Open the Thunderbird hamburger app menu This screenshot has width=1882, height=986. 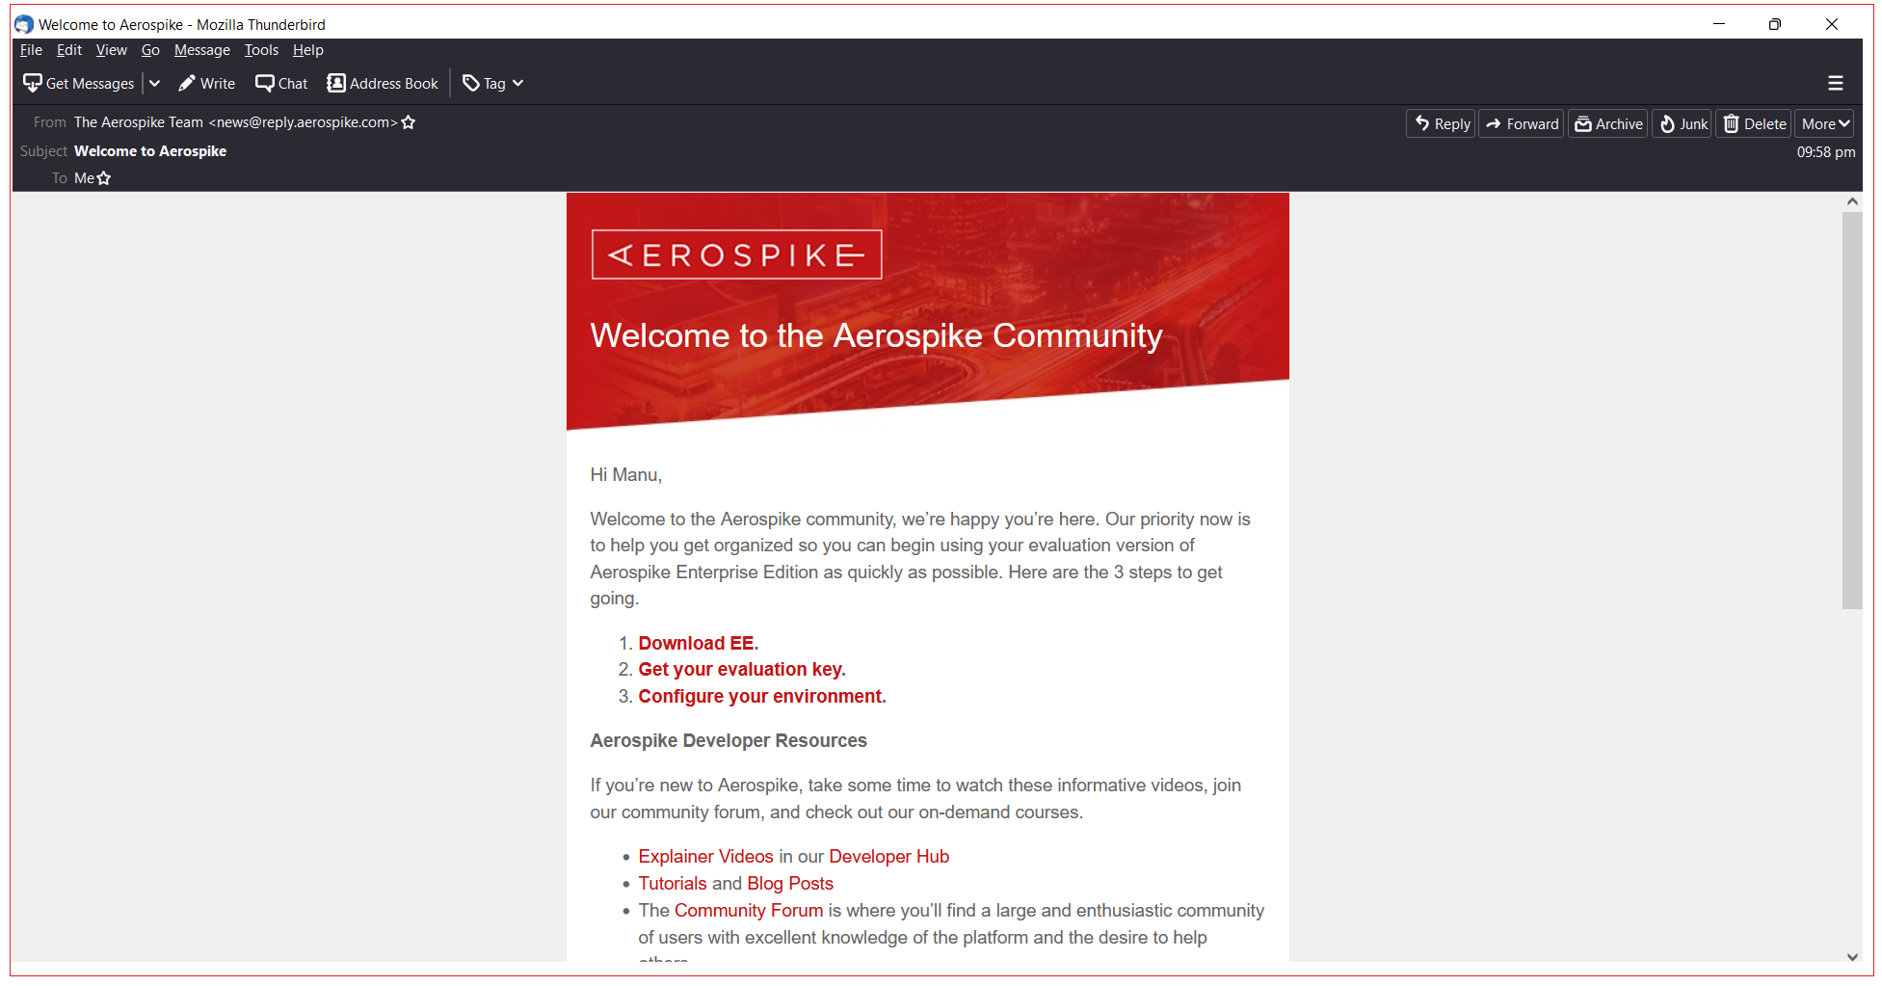1835,84
